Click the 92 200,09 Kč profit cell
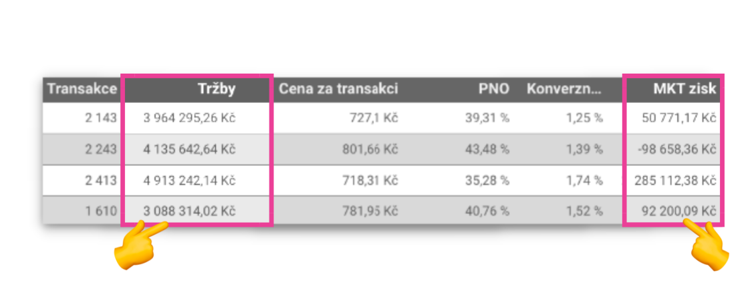This screenshot has height=301, width=752. point(679,211)
